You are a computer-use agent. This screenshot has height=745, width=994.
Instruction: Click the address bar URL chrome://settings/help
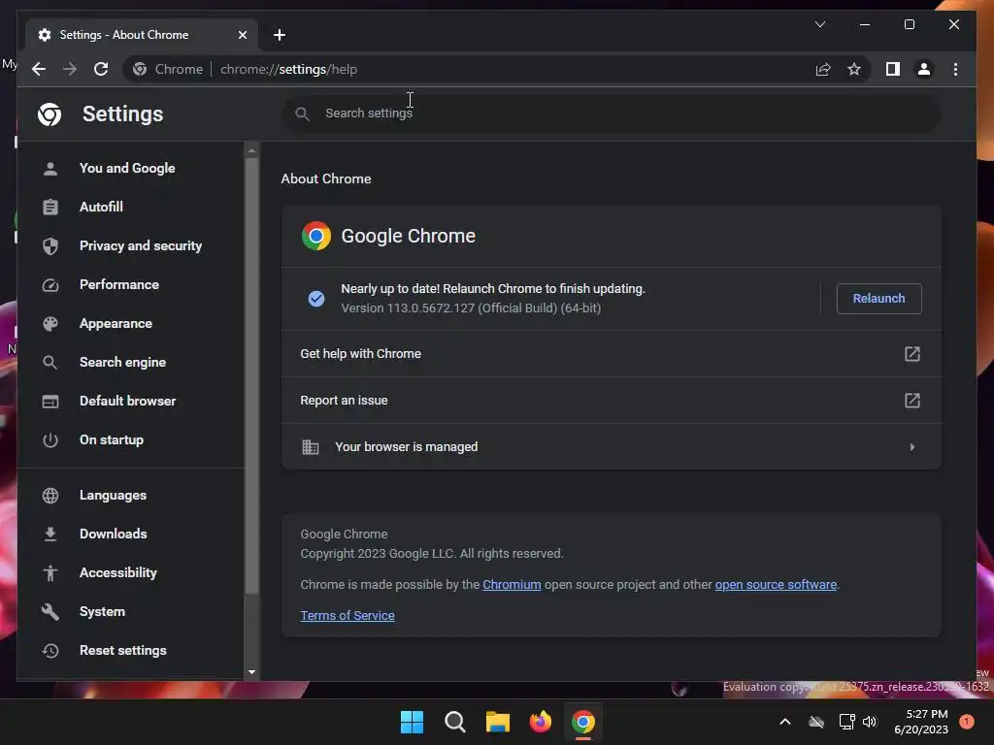click(x=288, y=69)
